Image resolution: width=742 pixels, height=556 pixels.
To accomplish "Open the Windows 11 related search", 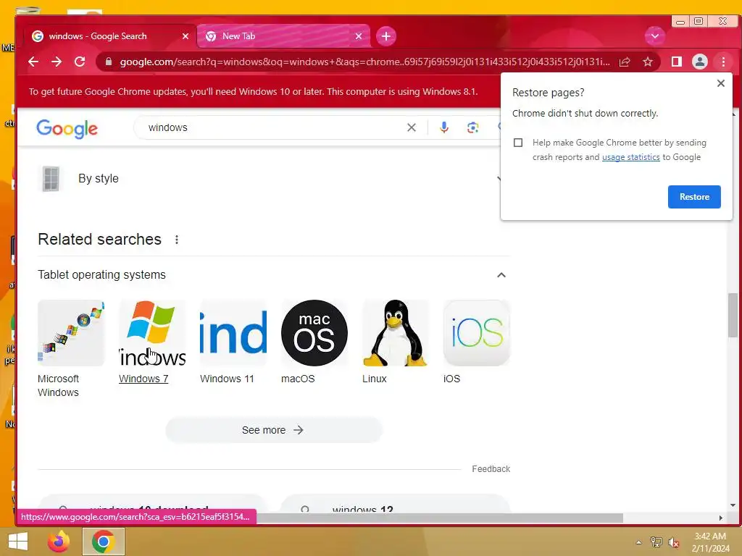I will (x=233, y=333).
